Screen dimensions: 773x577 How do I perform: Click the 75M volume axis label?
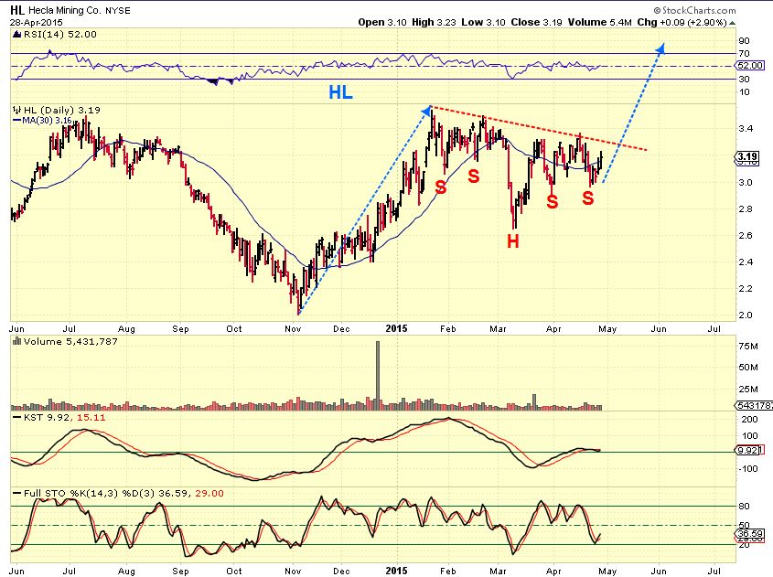tap(748, 346)
